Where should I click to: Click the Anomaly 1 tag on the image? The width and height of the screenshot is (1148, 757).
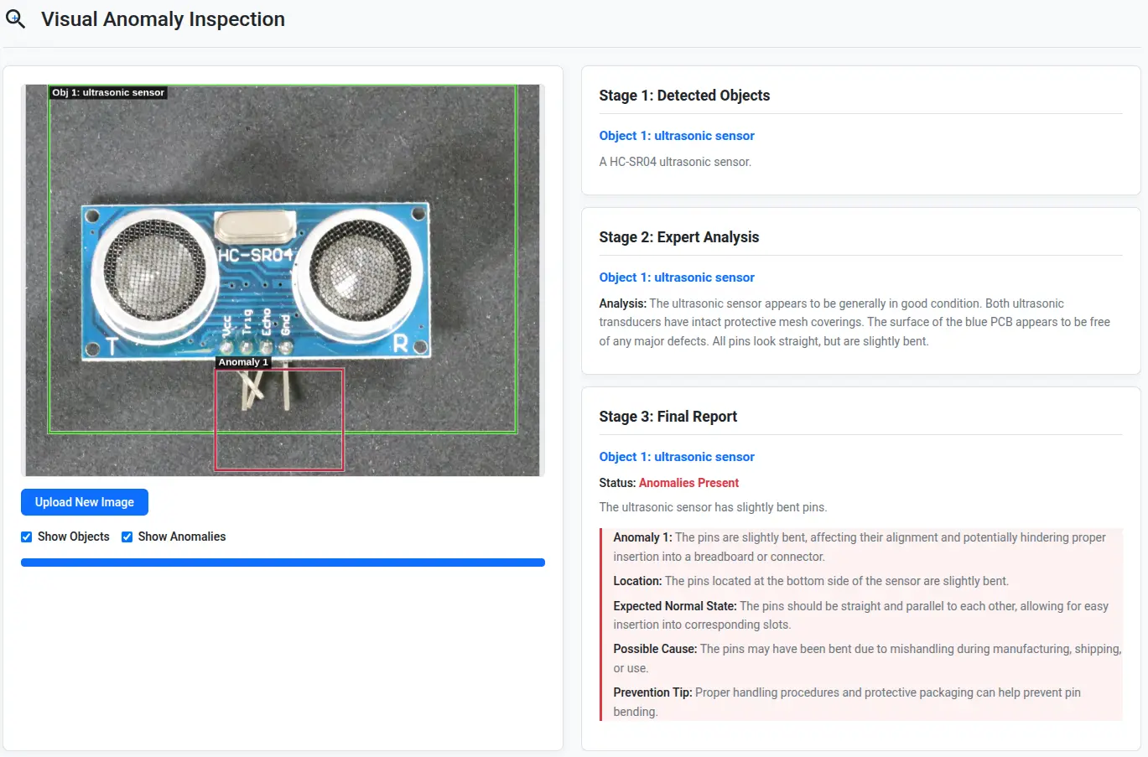tap(243, 362)
